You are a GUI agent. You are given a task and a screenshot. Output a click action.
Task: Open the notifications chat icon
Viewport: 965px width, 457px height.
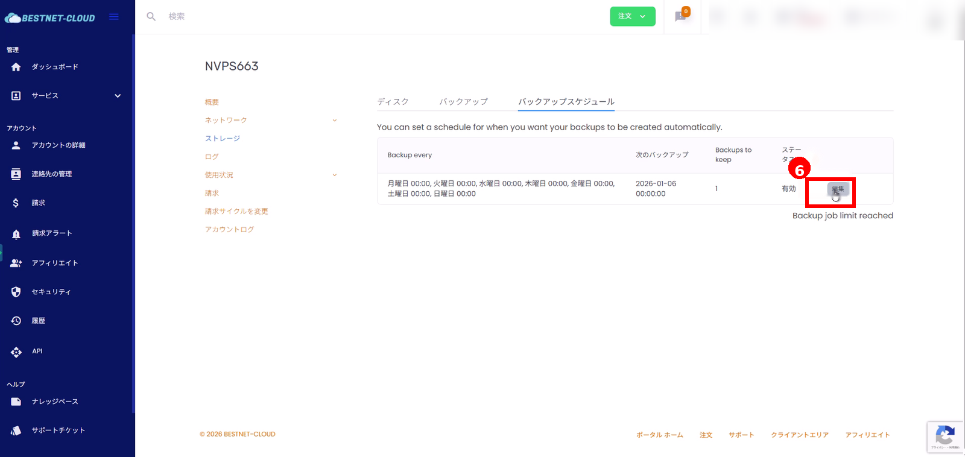[x=681, y=16]
